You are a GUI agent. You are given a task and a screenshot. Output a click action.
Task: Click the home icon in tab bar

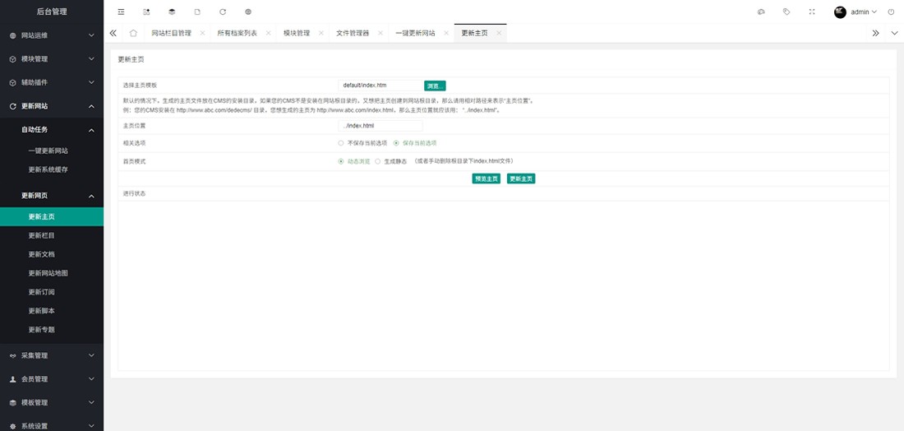click(133, 33)
